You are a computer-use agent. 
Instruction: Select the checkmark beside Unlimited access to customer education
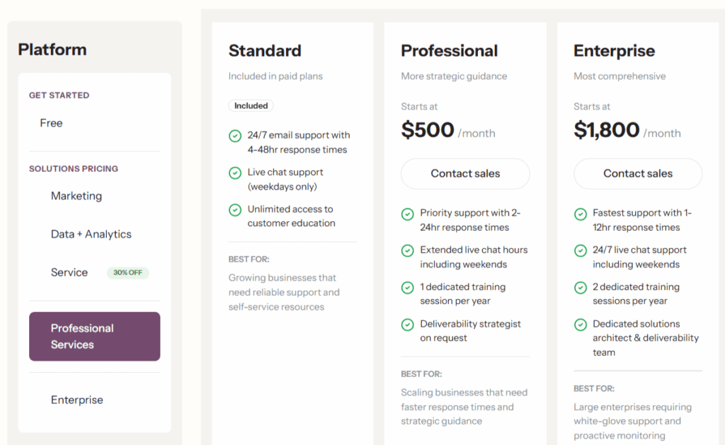235,209
